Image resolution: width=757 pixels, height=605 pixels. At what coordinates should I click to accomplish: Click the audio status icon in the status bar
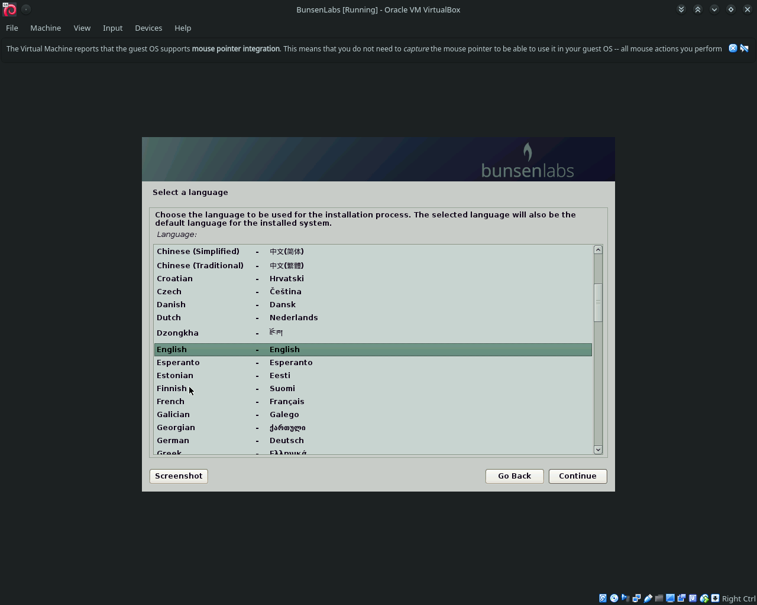625,598
